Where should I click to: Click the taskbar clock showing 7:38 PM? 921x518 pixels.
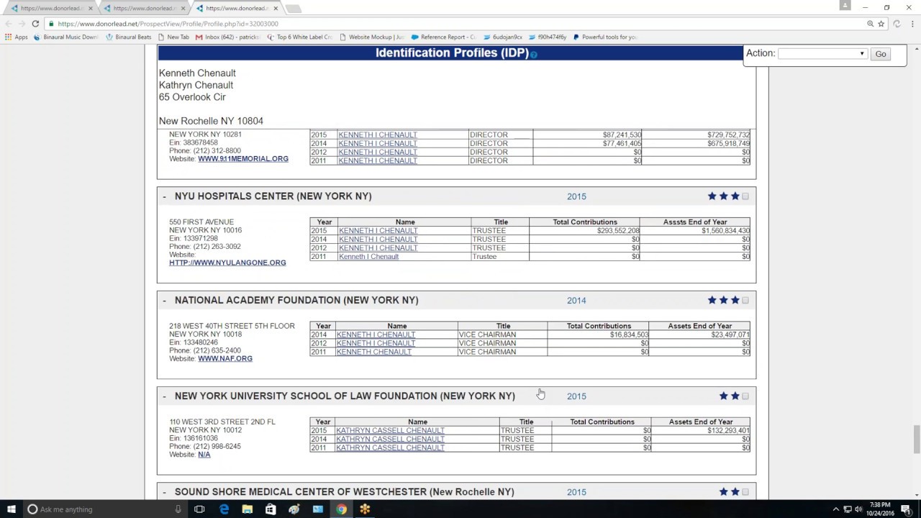[x=879, y=509]
